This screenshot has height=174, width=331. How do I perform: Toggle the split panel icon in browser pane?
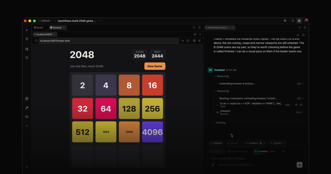coord(199,28)
